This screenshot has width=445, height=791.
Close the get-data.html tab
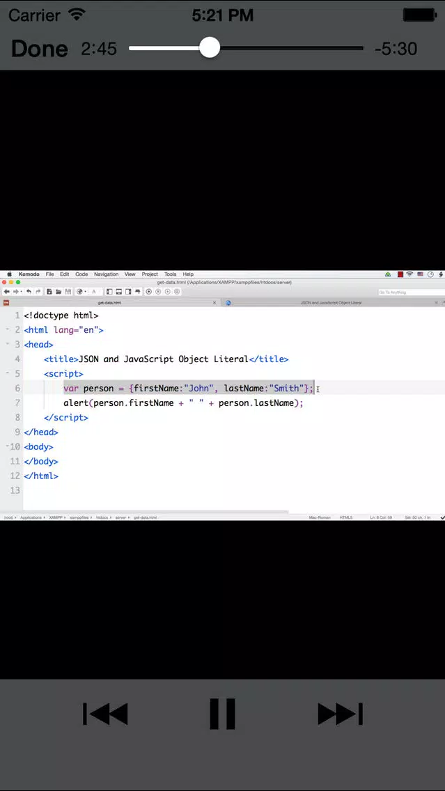214,303
